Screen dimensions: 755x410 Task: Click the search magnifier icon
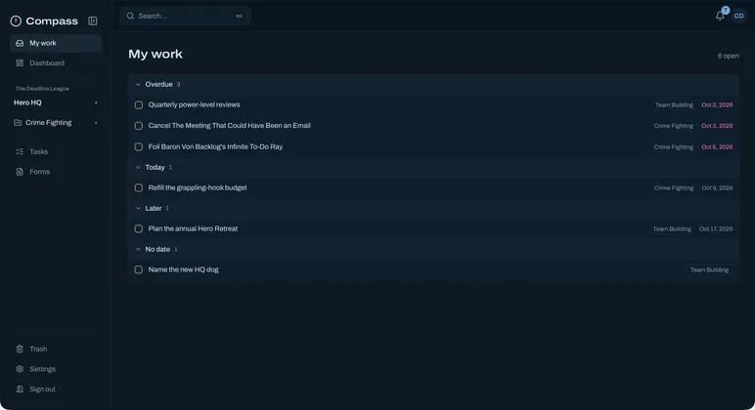coord(130,16)
